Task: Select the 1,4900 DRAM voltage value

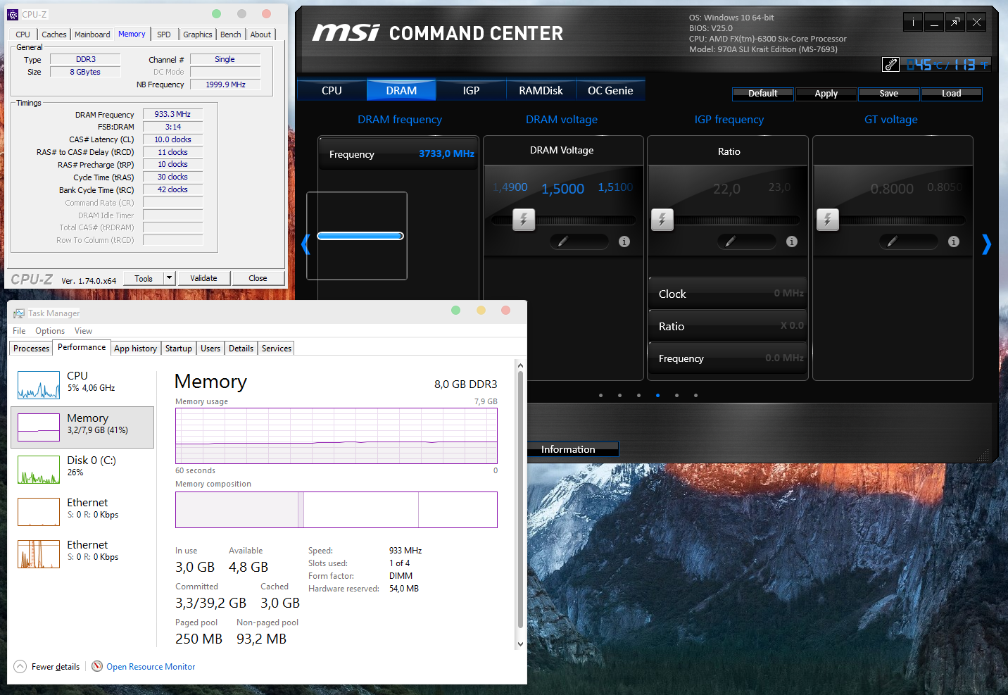Action: pos(510,187)
